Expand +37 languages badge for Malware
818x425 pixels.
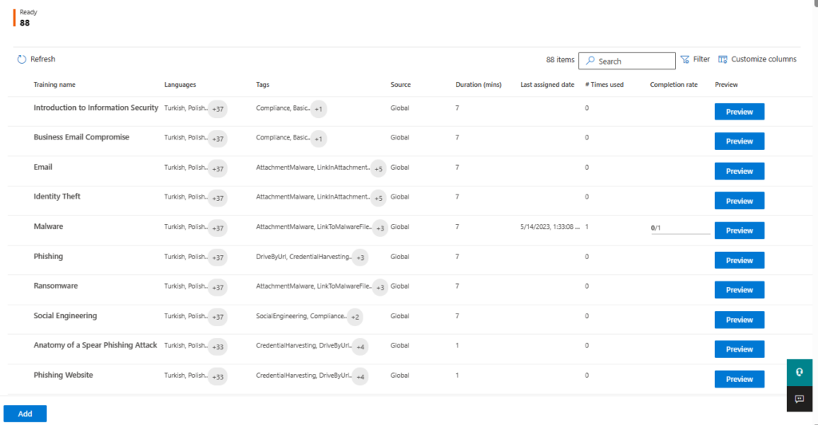(x=217, y=228)
